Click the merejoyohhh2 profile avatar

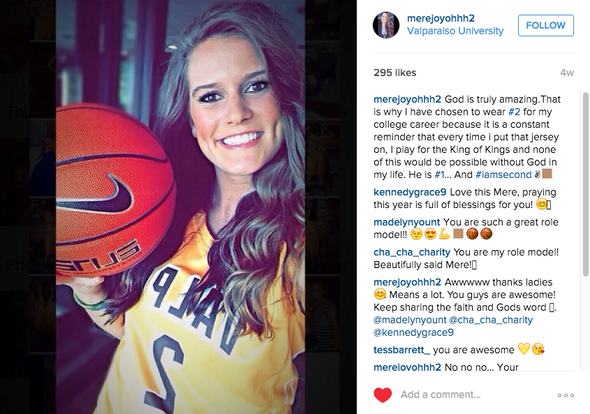pyautogui.click(x=385, y=25)
